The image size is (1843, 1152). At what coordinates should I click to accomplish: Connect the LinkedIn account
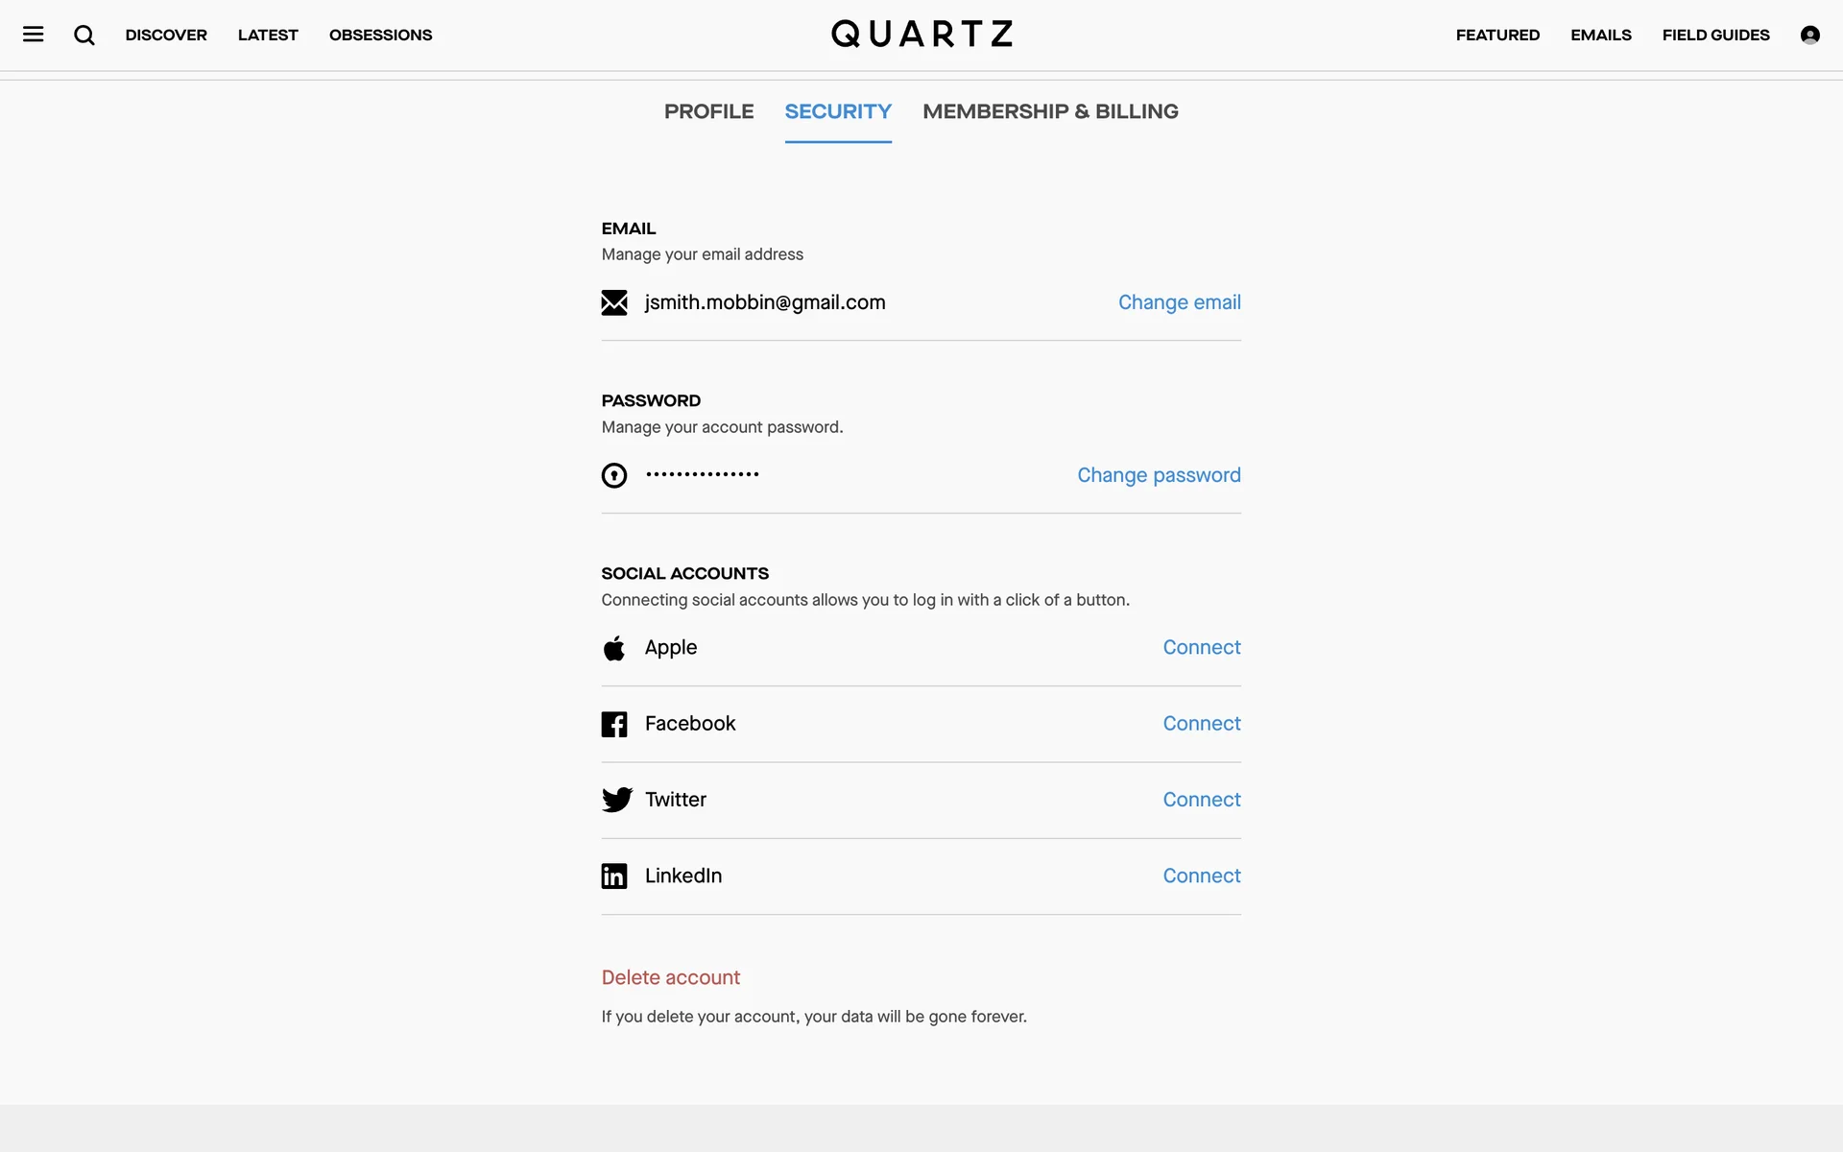click(1201, 876)
